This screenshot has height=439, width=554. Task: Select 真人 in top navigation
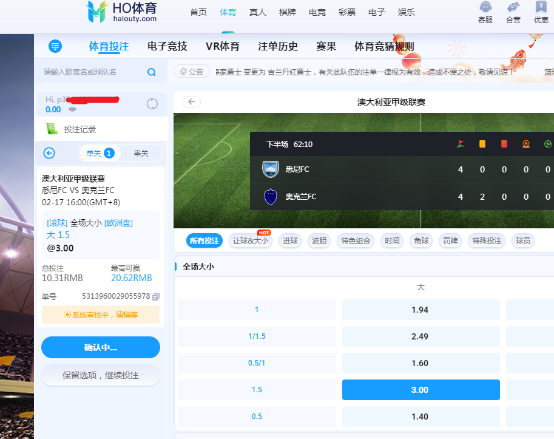click(257, 12)
